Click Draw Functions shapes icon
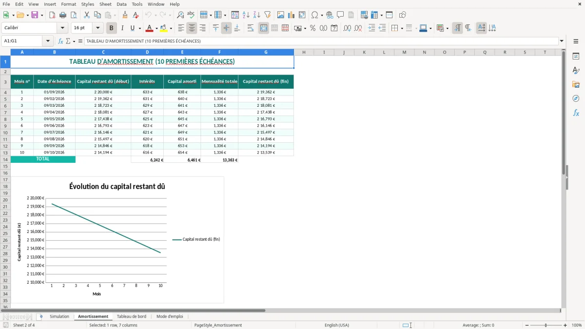This screenshot has width=585, height=329. point(403,15)
